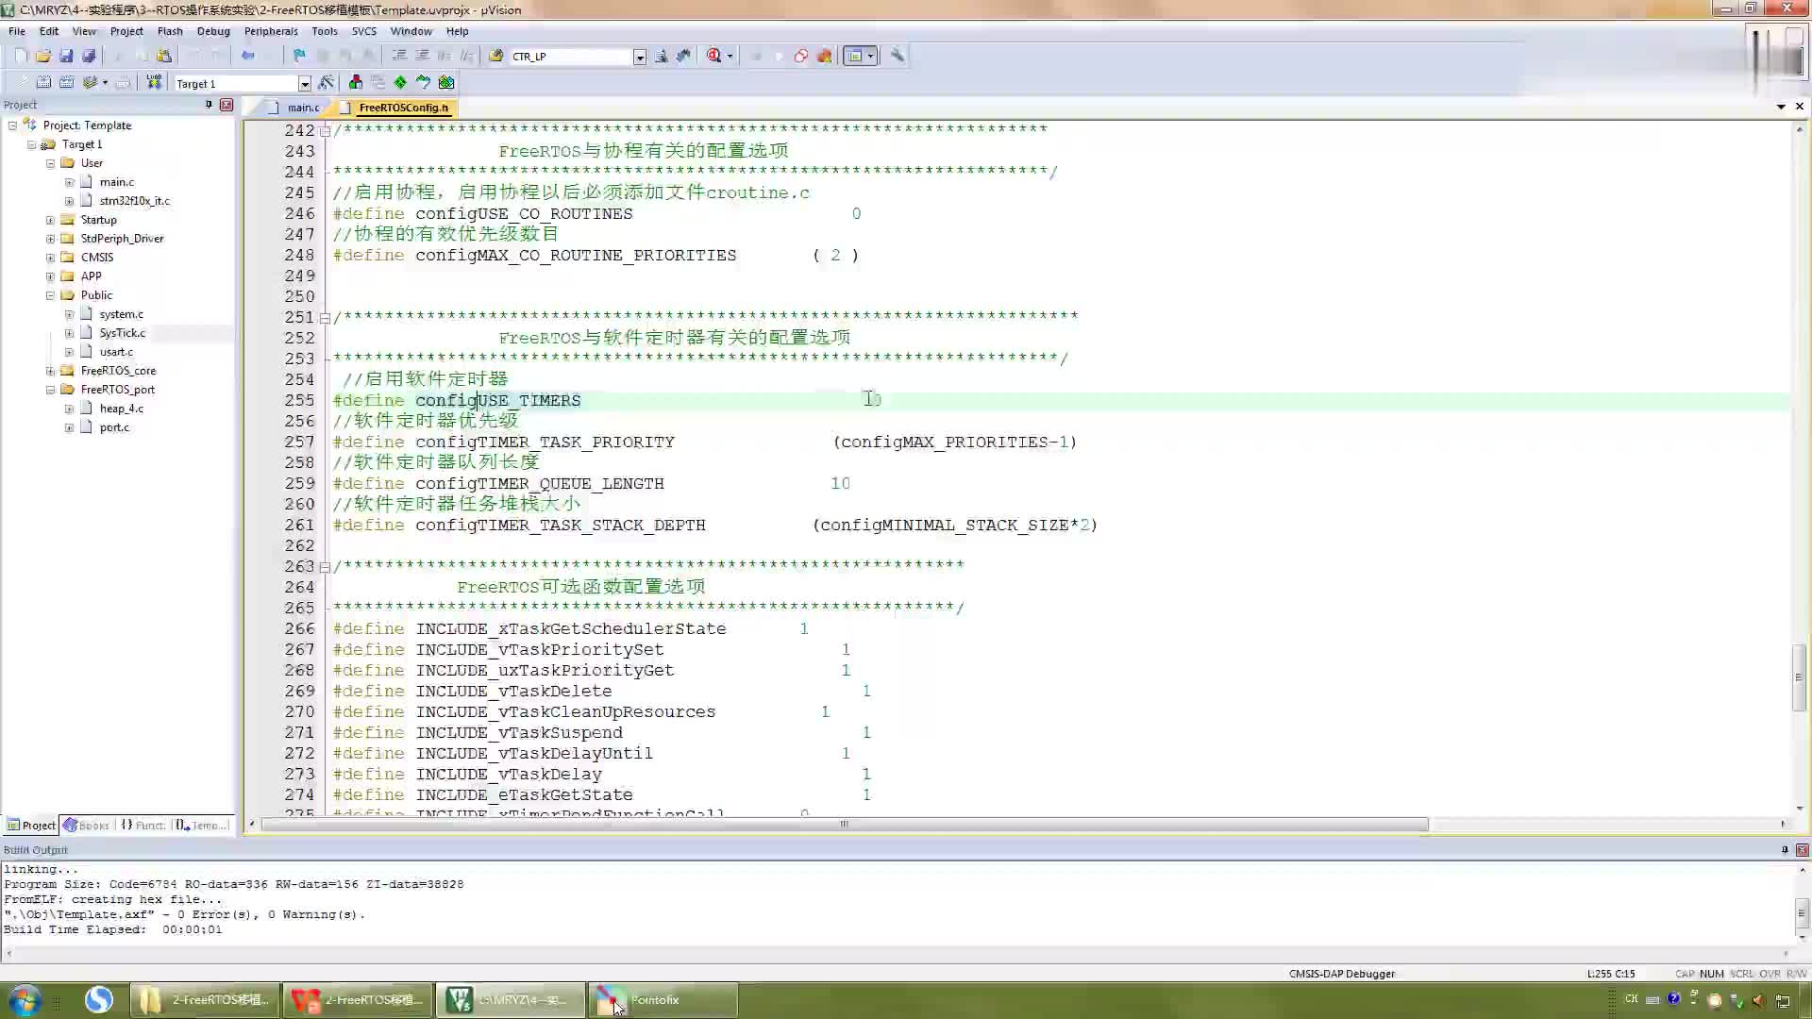Open debug magnifier dropdown arrow
This screenshot has width=1812, height=1019.
(x=730, y=57)
